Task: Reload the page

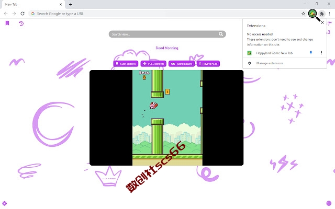Action: coord(23,14)
